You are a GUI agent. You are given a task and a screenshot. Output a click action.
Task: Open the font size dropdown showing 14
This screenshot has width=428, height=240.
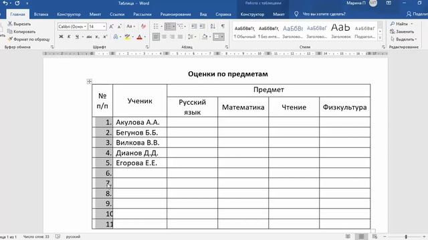(104, 27)
